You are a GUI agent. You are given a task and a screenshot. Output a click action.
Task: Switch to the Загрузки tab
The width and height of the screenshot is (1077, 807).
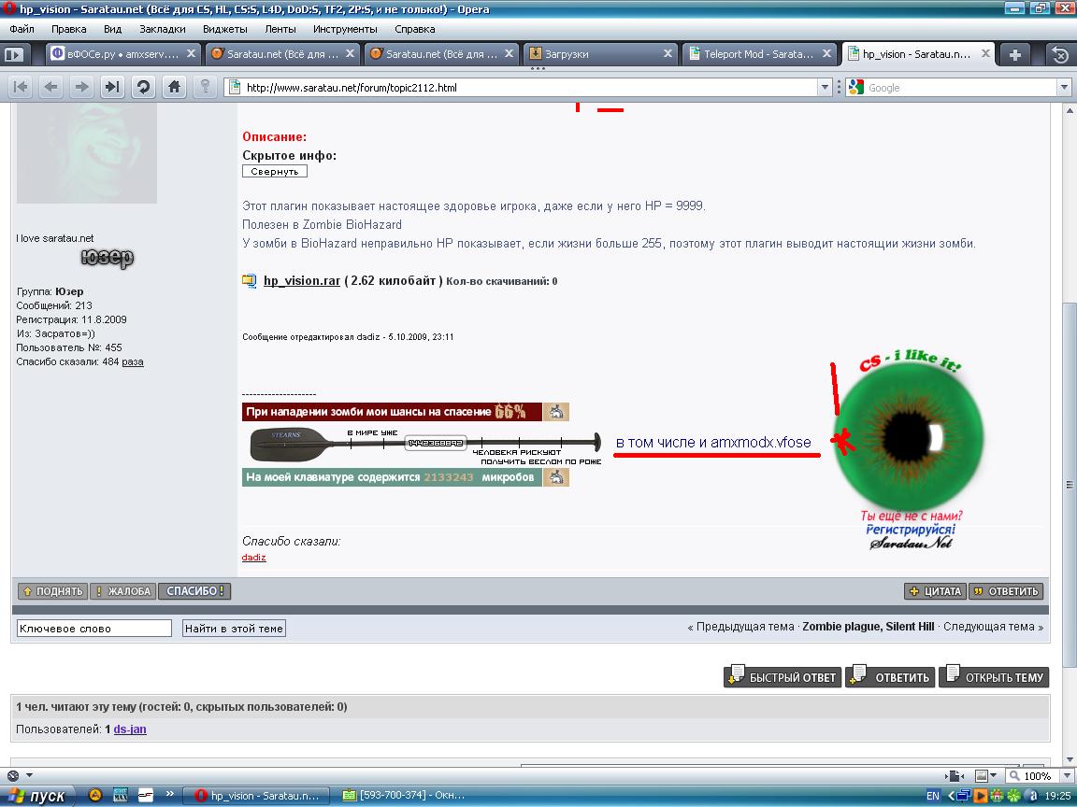coord(598,54)
